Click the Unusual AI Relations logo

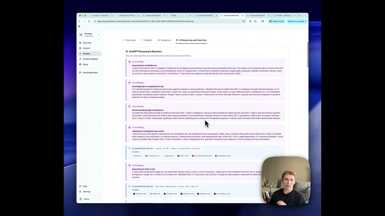[81, 35]
